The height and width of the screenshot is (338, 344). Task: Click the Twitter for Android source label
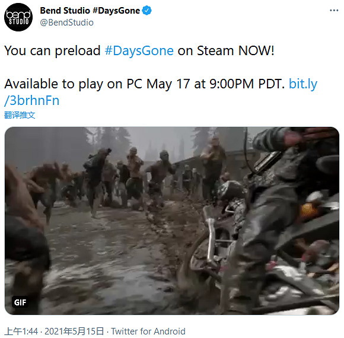(x=148, y=331)
